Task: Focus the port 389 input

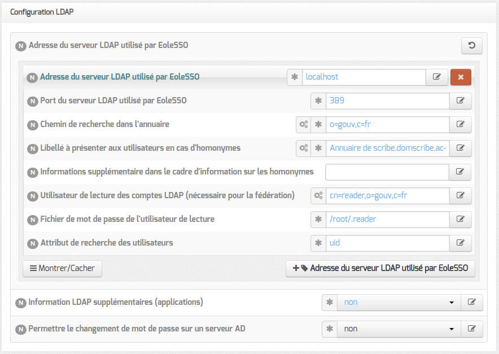Action: point(388,101)
